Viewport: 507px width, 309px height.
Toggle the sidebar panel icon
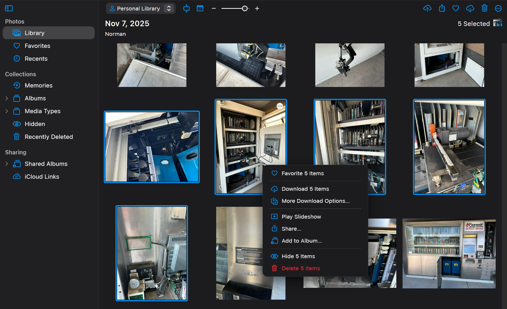coord(9,8)
